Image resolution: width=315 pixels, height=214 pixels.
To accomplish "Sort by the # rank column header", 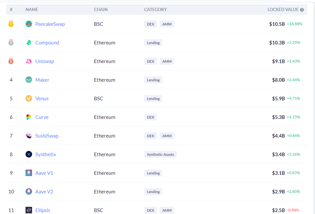I will coord(11,9).
